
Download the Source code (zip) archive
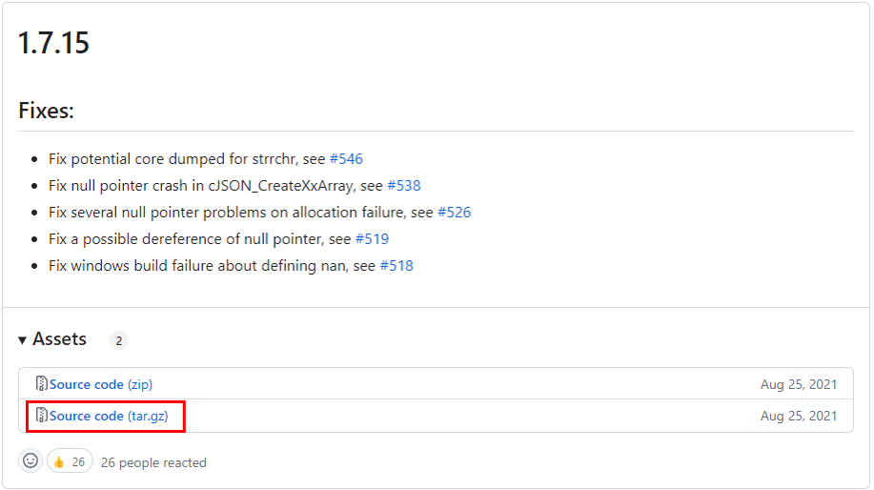(x=101, y=384)
